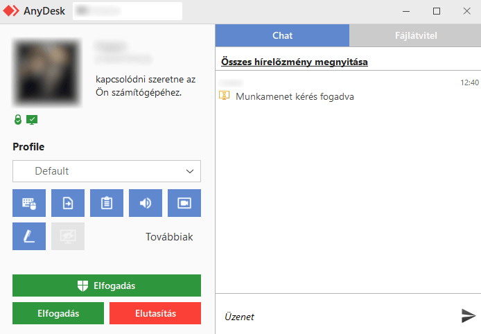Toggle audio sound transmission permission

coord(146,203)
